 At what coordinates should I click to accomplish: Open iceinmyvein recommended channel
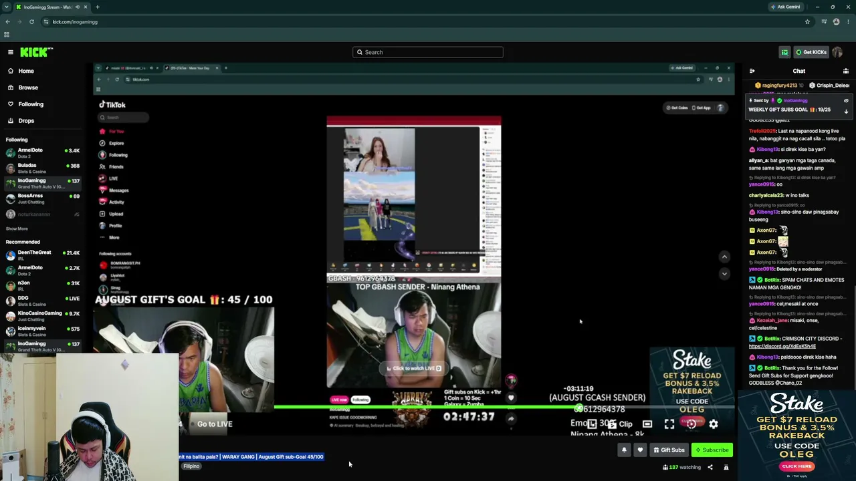pyautogui.click(x=43, y=331)
